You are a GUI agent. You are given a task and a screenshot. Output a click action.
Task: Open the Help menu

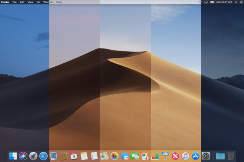[x=59, y=2]
